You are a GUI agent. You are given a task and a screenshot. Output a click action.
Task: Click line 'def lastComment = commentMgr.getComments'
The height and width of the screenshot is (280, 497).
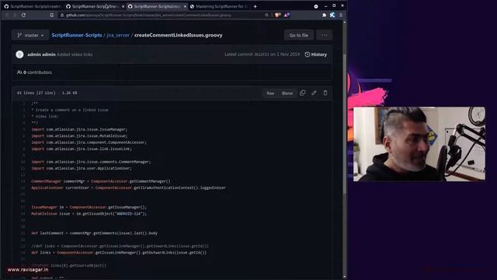coord(94,233)
